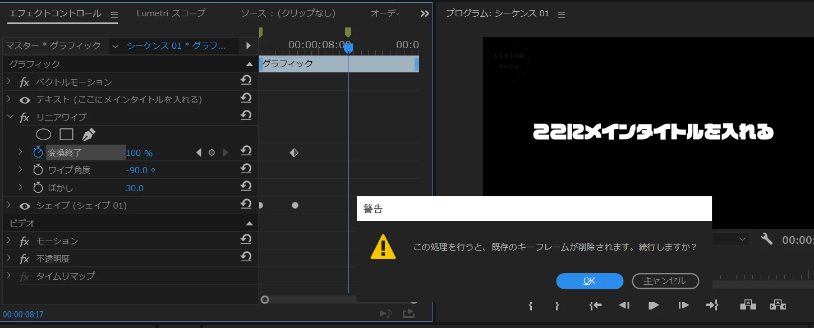Mark Out point in program monitor
814x328 pixels.
coord(557,306)
